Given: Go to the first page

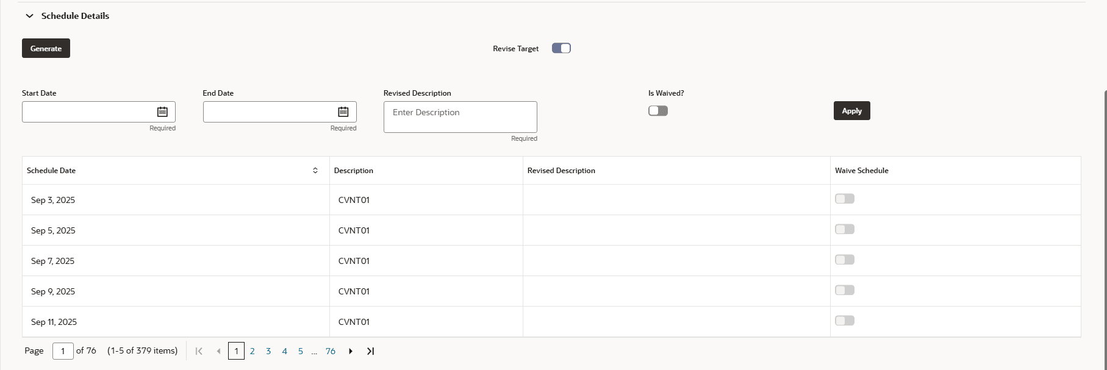Looking at the screenshot, I should 199,351.
